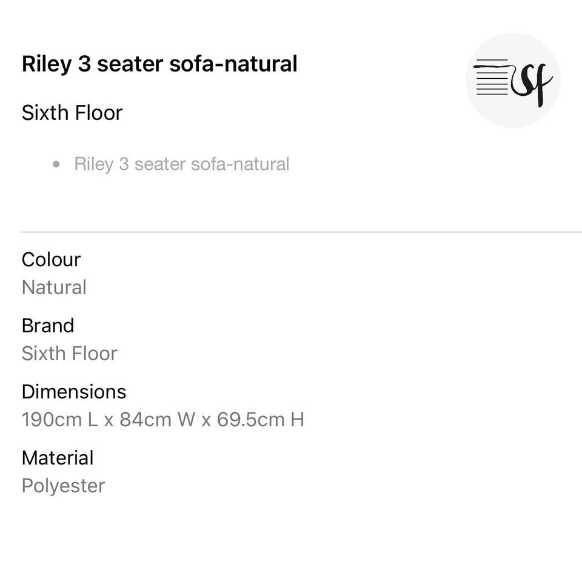This screenshot has width=582, height=562.
Task: Open the grey Sixth Floor brand value
Action: tap(69, 353)
